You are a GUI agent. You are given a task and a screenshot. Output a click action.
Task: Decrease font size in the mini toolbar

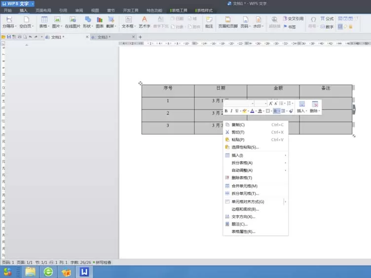click(x=276, y=104)
